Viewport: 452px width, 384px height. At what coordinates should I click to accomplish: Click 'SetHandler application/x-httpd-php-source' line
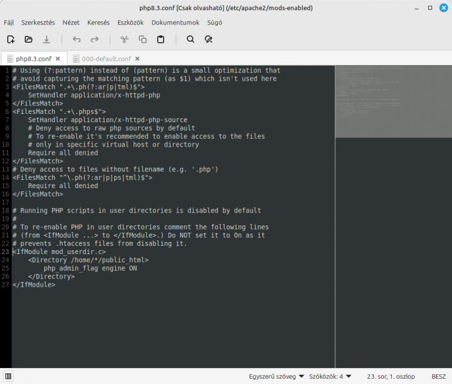pos(108,120)
